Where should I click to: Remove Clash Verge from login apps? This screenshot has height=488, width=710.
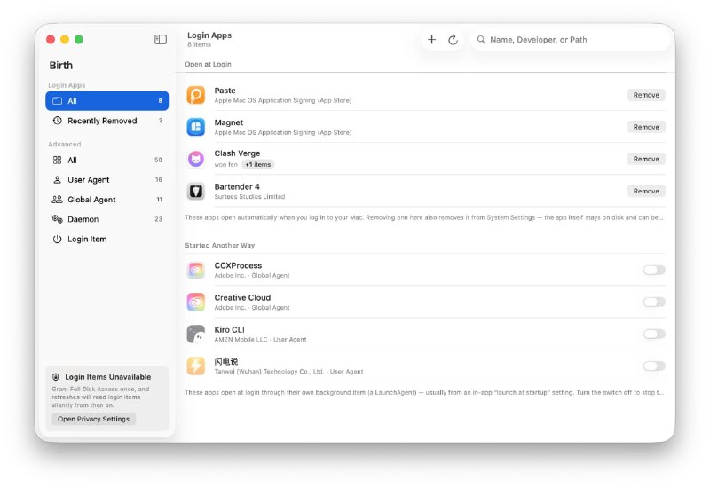click(646, 159)
